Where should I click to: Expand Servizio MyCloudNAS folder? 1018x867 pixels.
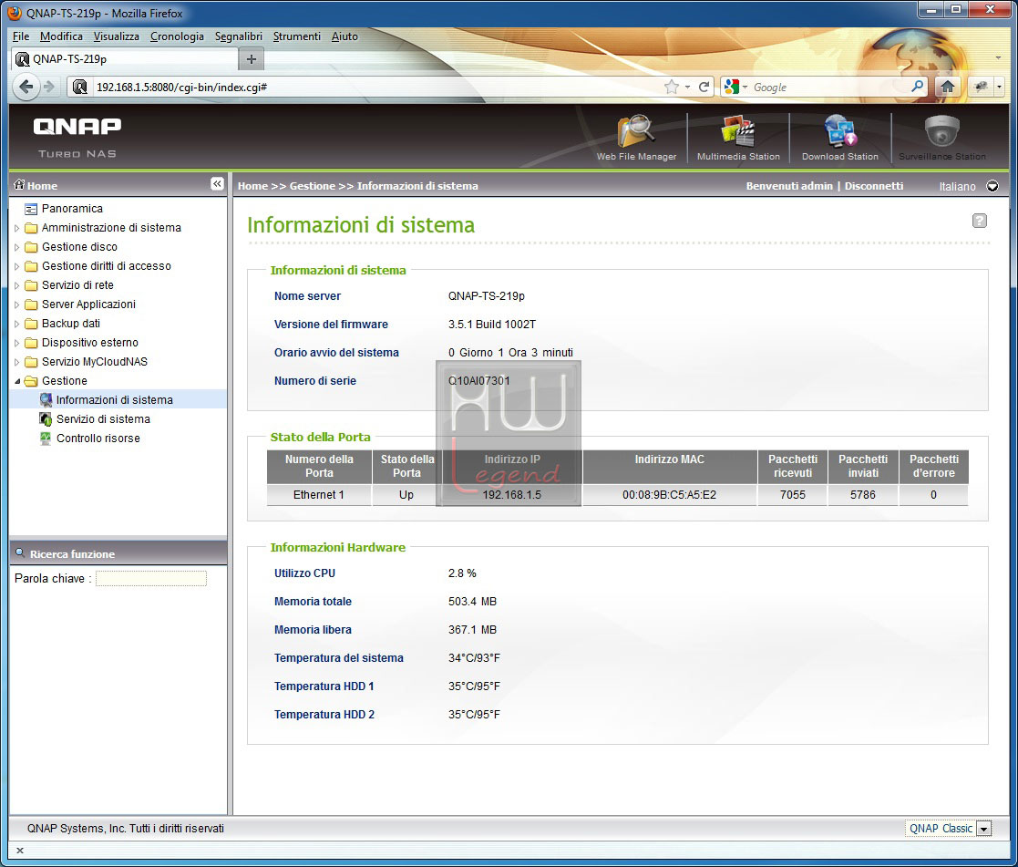[17, 362]
